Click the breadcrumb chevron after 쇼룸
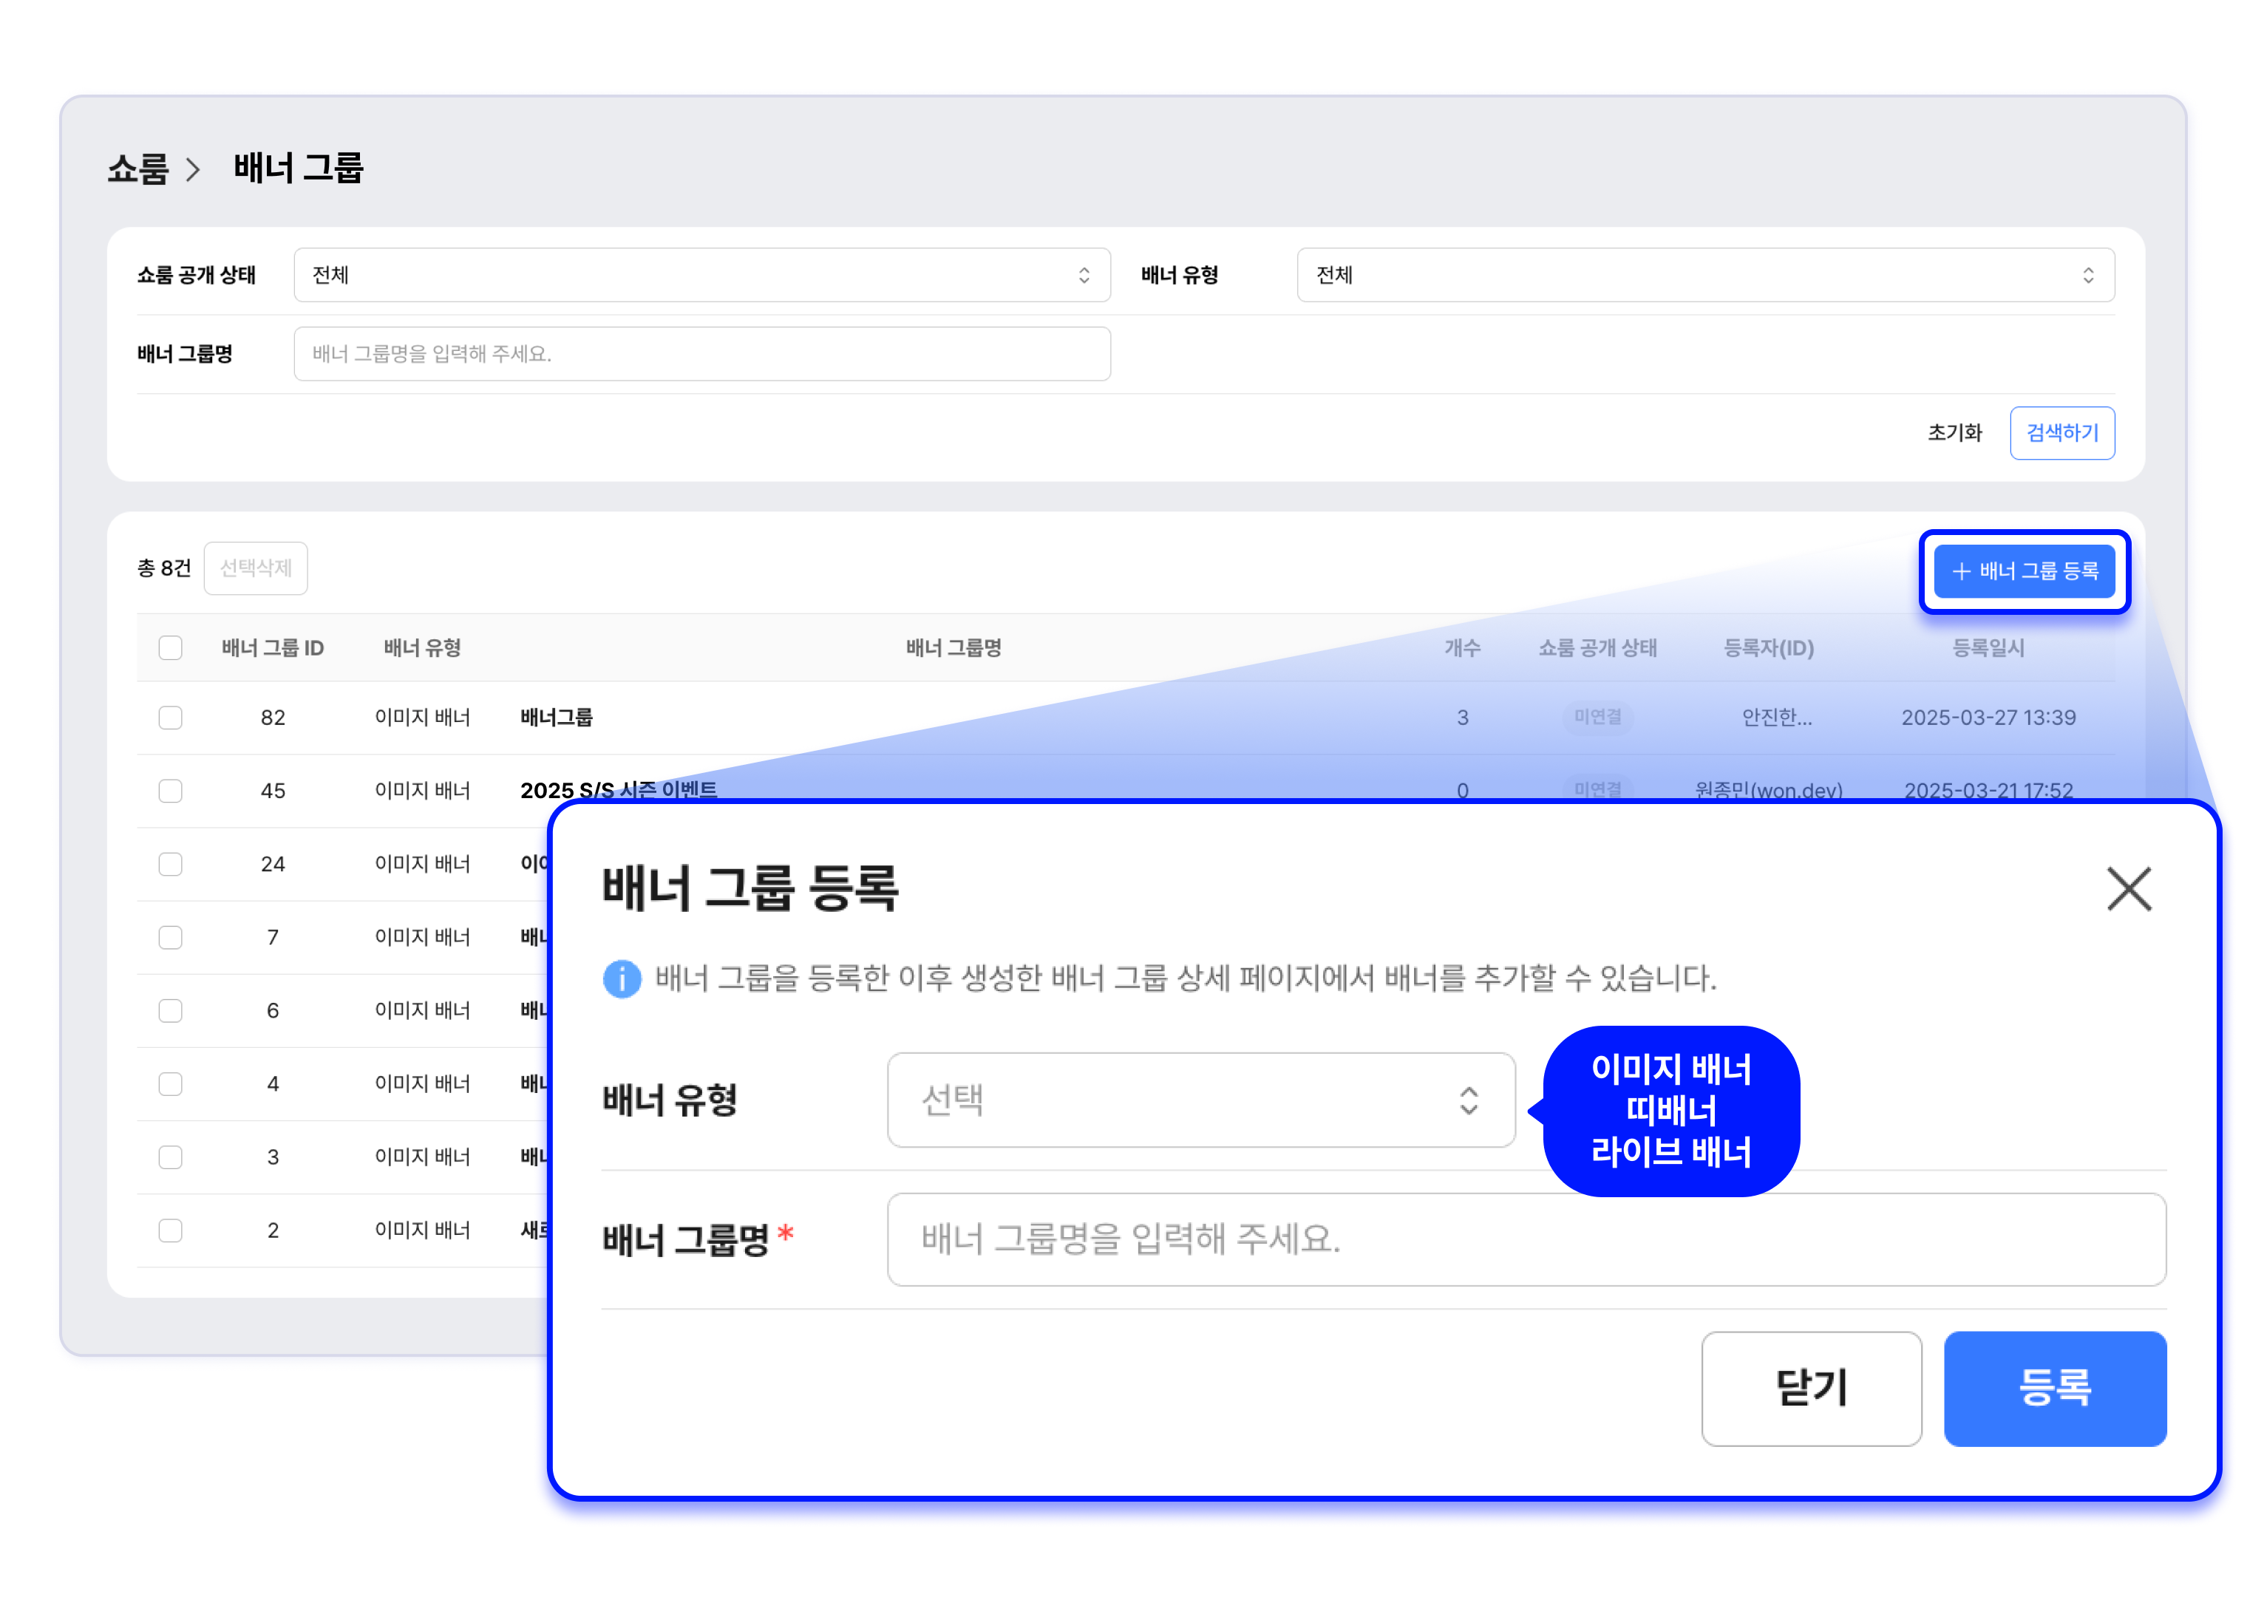Image resolution: width=2247 pixels, height=1614 pixels. pyautogui.click(x=193, y=169)
